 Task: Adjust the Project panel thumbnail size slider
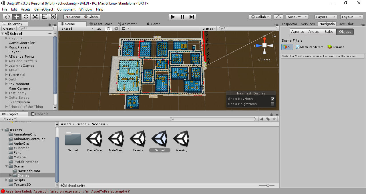tap(268, 185)
